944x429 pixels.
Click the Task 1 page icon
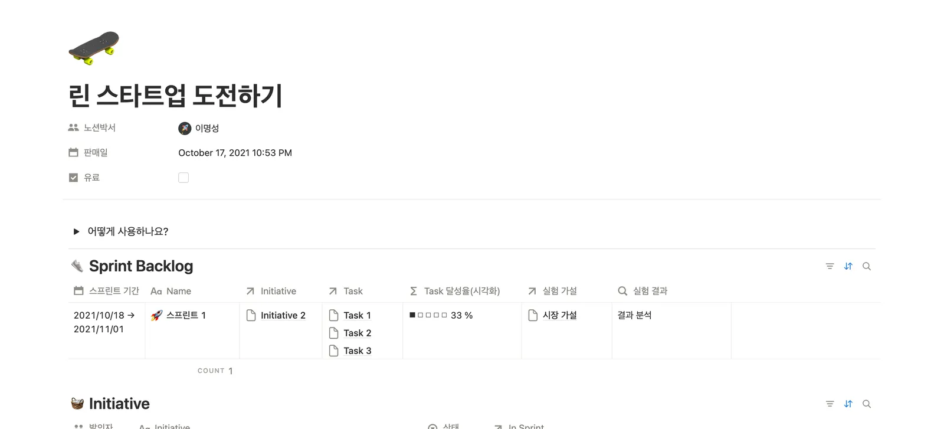pyautogui.click(x=333, y=315)
